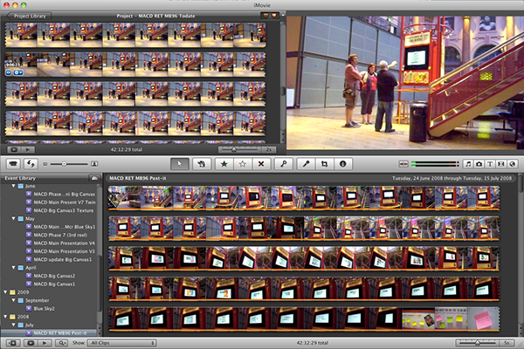Toggle the Event Library visibility button

pyautogui.click(x=13, y=343)
